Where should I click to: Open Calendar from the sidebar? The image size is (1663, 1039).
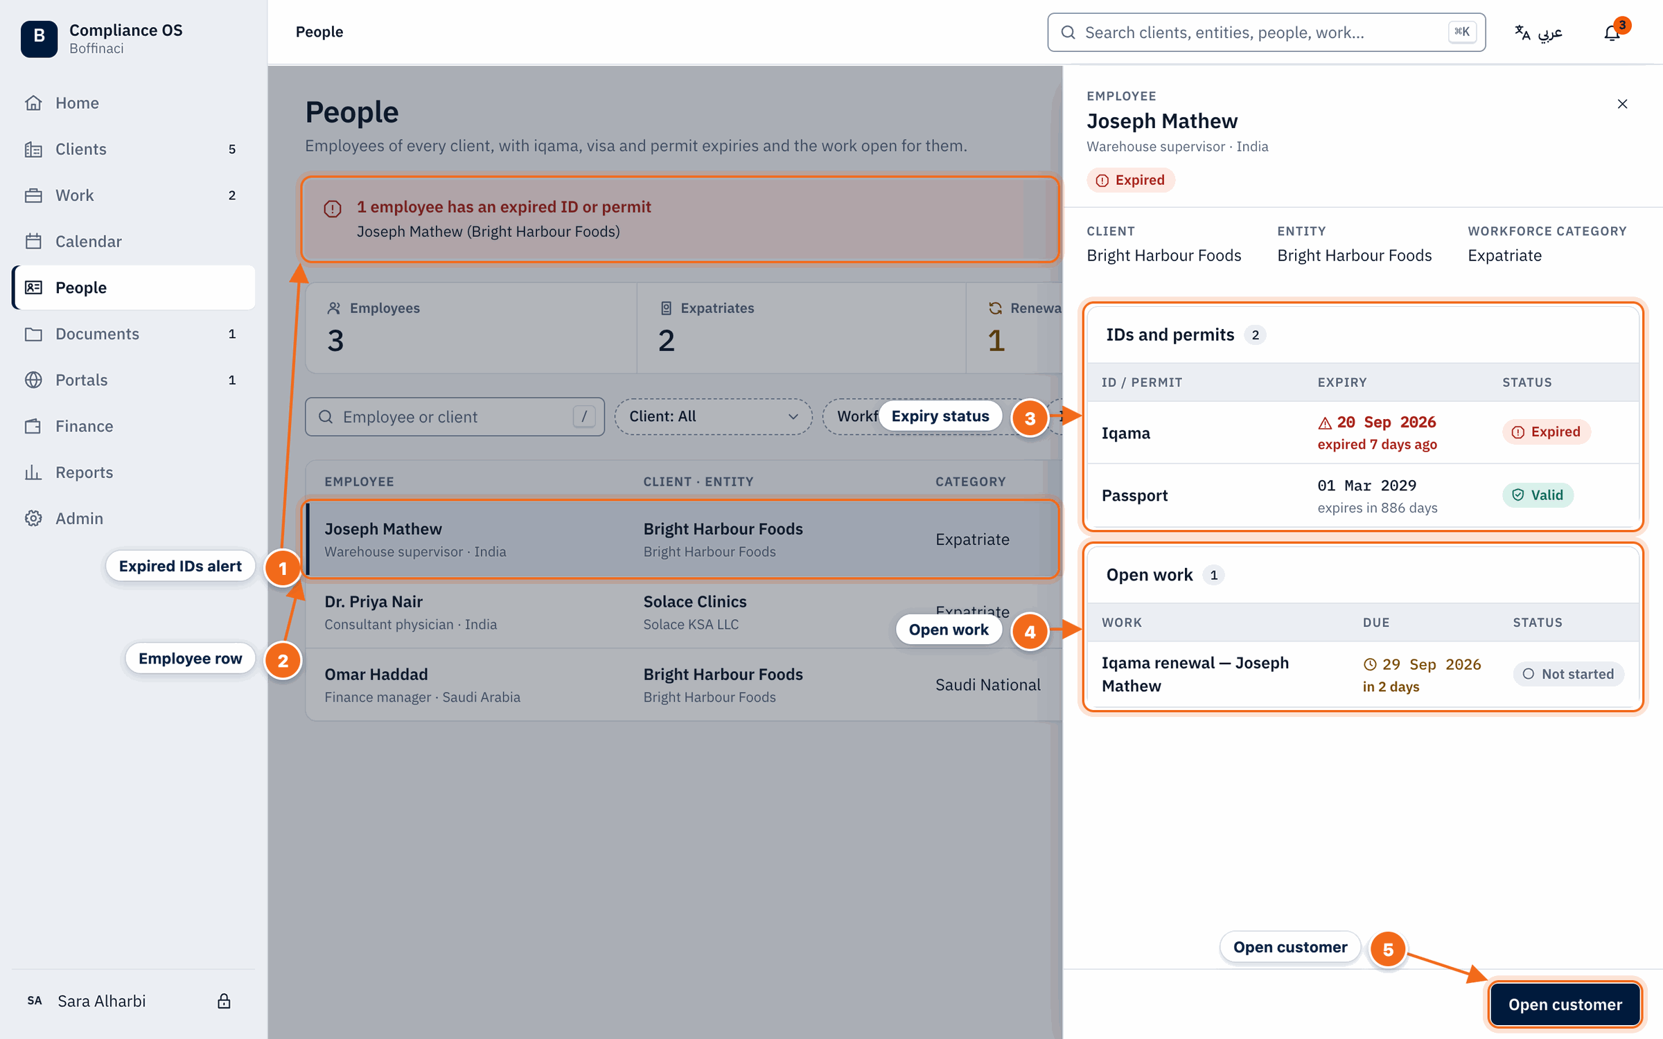[x=133, y=241]
